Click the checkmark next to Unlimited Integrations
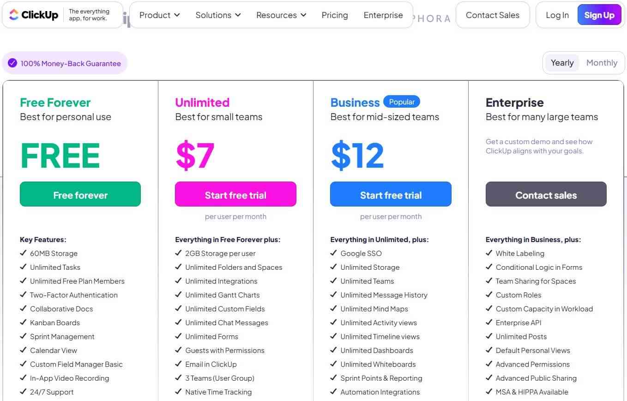The height and width of the screenshot is (401, 627). click(178, 281)
